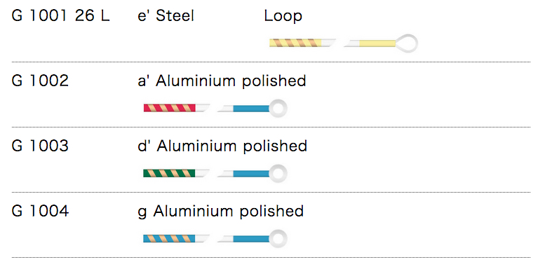
Task: Click the blue ball end icon under G 1002
Action: click(x=253, y=108)
